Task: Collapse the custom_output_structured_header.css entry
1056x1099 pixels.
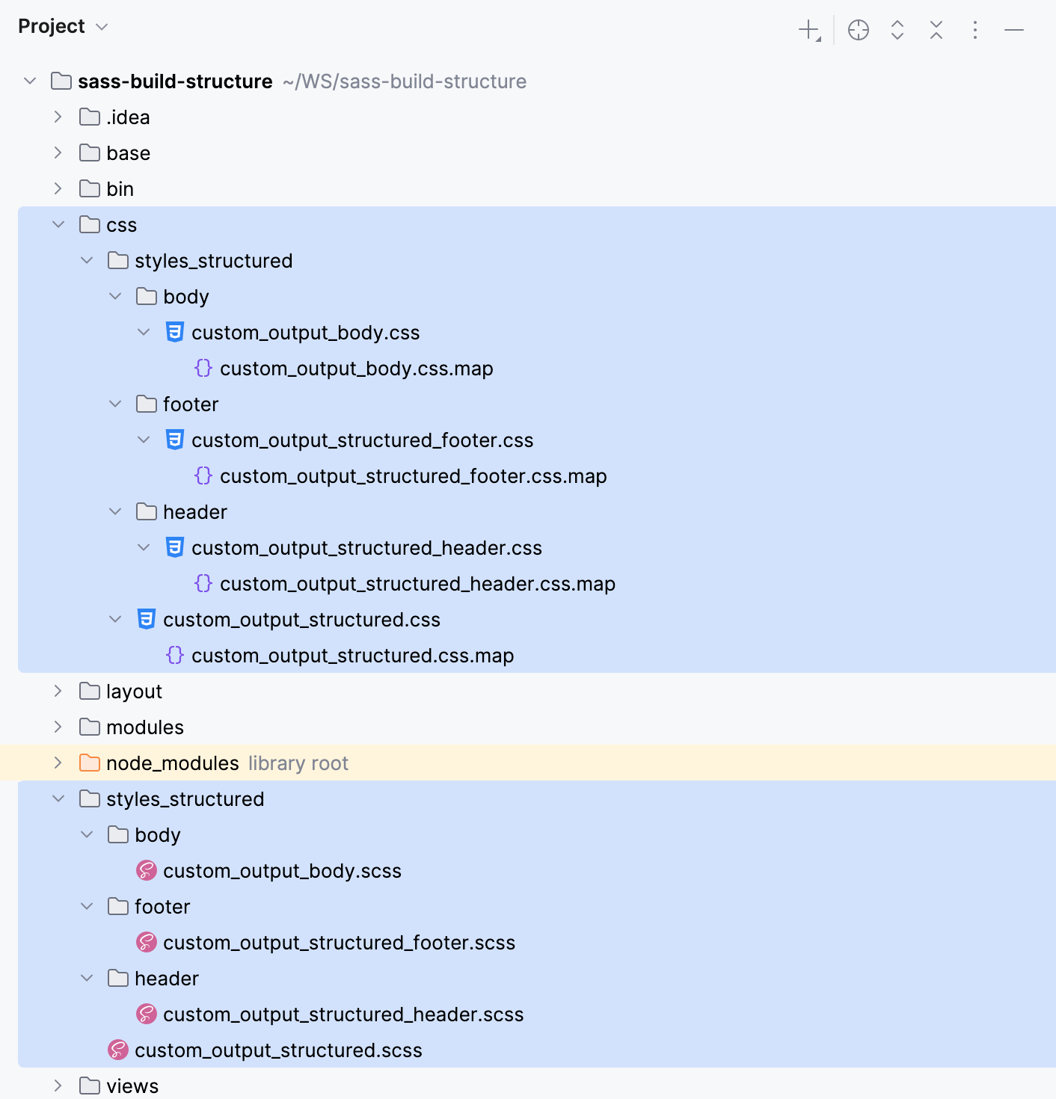Action: point(144,547)
